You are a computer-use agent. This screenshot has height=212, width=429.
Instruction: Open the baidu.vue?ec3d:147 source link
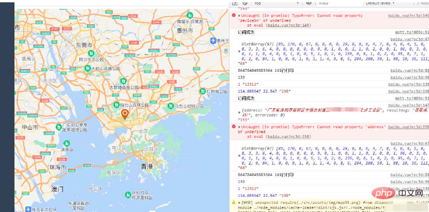pyautogui.click(x=409, y=105)
